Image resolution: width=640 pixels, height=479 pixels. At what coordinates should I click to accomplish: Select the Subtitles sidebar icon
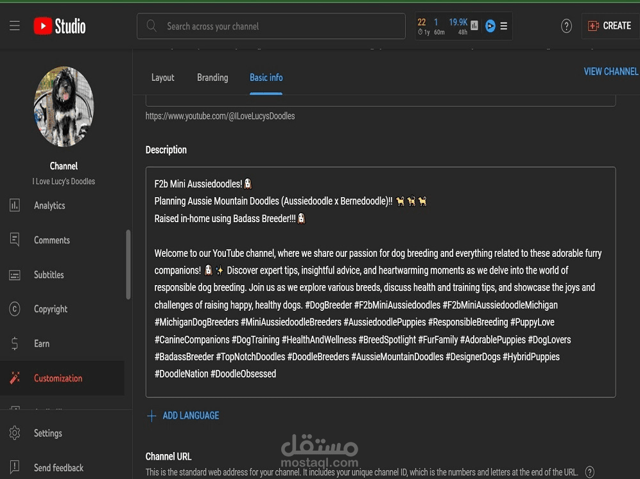pos(15,275)
